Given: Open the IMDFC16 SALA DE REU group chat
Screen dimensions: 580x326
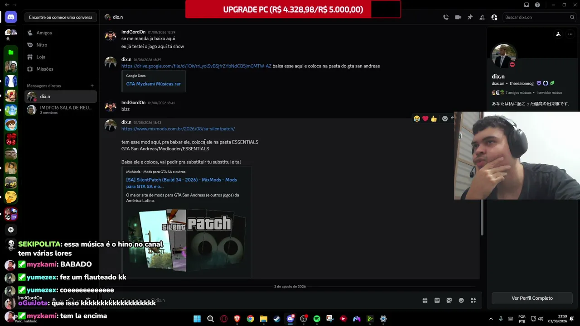Looking at the screenshot, I should point(61,110).
